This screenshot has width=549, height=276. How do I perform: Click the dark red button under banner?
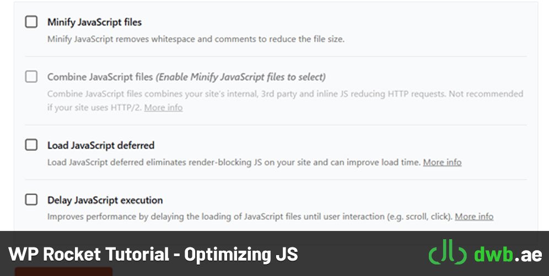point(63,272)
